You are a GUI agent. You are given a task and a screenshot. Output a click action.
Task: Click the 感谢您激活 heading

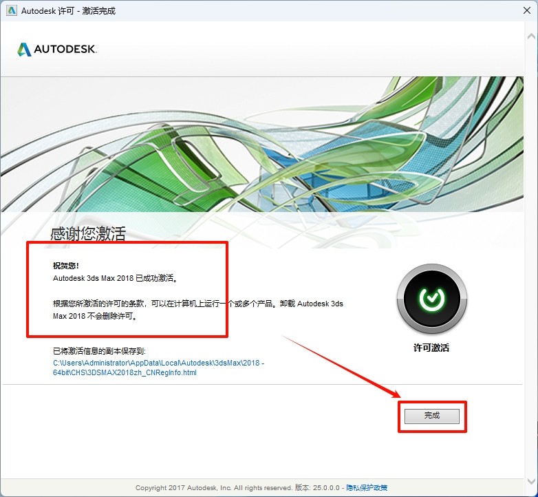(x=88, y=233)
